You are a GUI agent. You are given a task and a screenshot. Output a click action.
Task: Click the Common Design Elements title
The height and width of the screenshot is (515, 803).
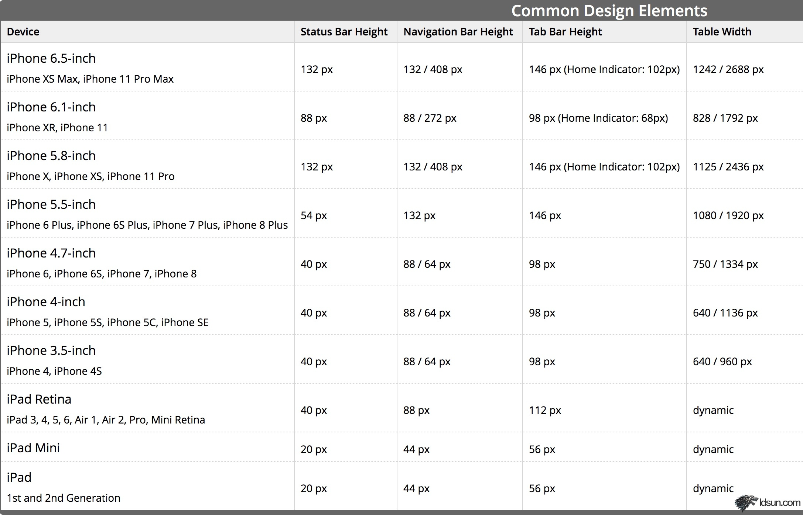pos(609,10)
